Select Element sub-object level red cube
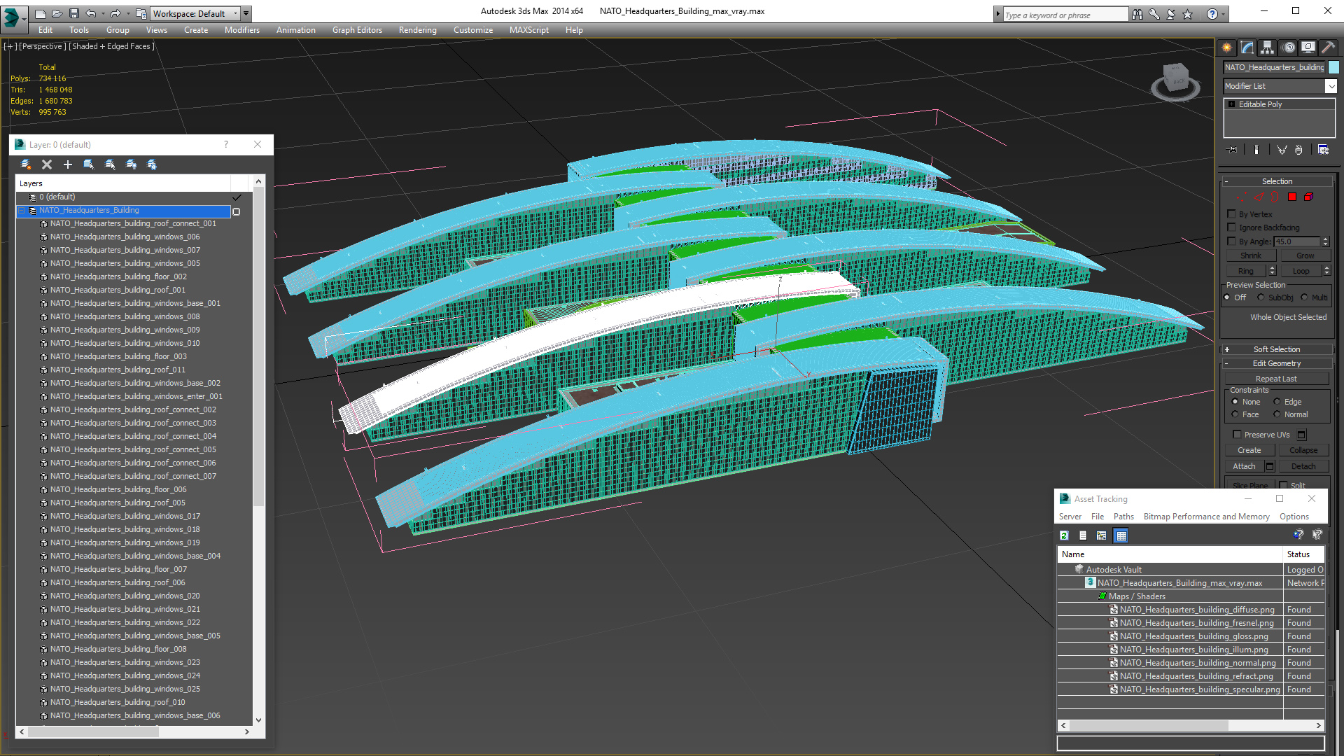1344x756 pixels. [x=1308, y=197]
